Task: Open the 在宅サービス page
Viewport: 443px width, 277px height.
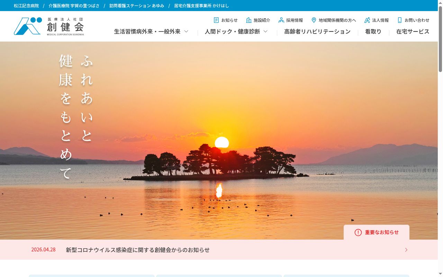Action: click(x=413, y=32)
